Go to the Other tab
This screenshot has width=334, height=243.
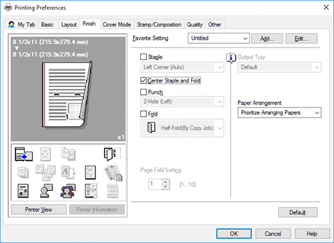click(214, 25)
